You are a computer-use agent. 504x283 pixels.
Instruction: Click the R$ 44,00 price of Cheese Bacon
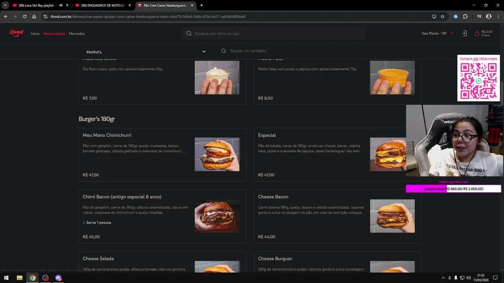(x=267, y=237)
